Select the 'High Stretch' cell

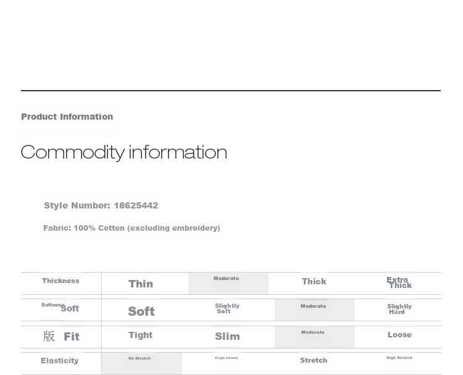pos(399,358)
